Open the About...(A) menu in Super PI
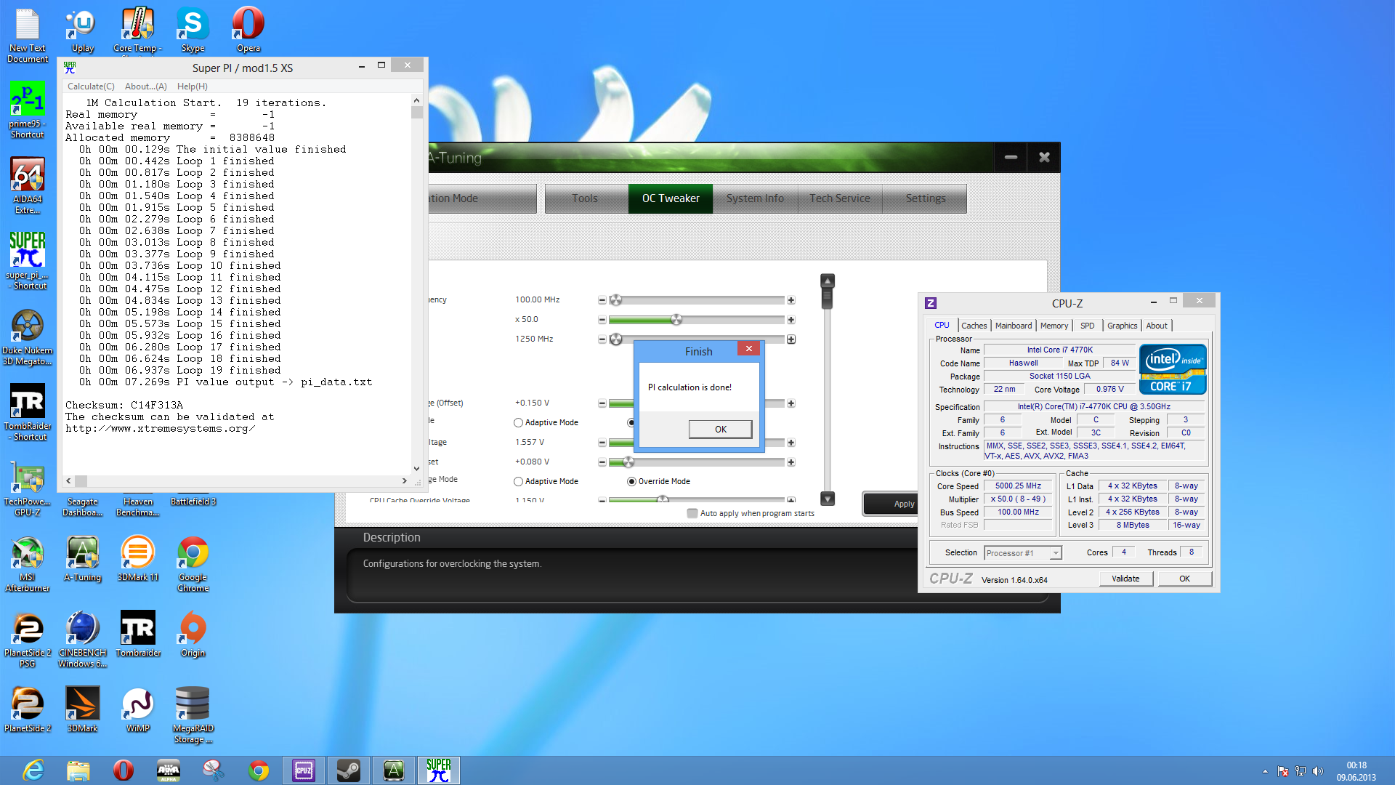Viewport: 1395px width, 785px height. point(145,86)
